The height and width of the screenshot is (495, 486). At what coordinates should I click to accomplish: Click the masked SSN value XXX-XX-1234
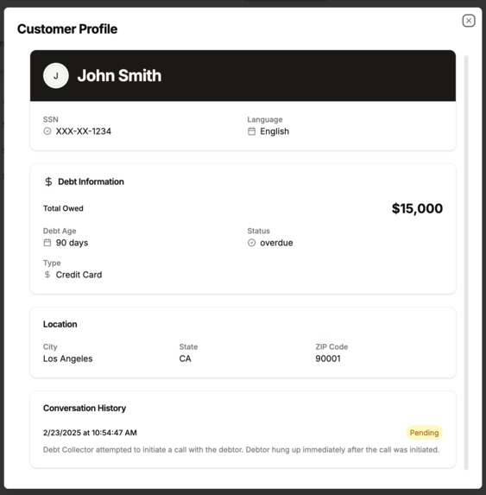tap(84, 131)
